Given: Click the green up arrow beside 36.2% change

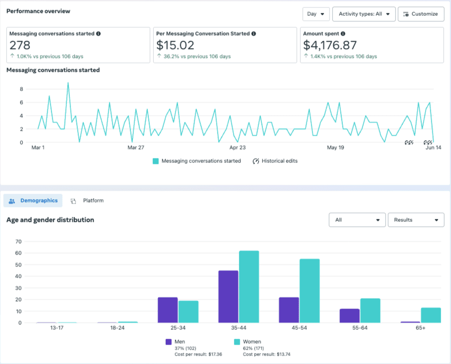Looking at the screenshot, I should (x=159, y=56).
